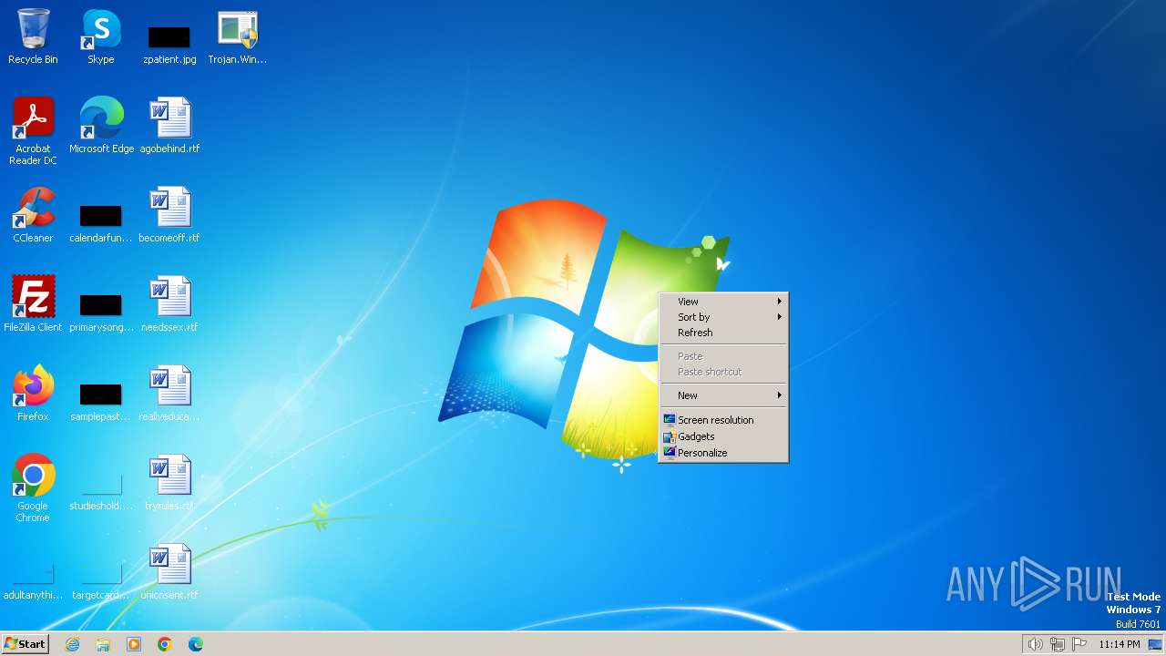
Task: Select the FileZilla Client shortcut
Action: pyautogui.click(x=33, y=304)
